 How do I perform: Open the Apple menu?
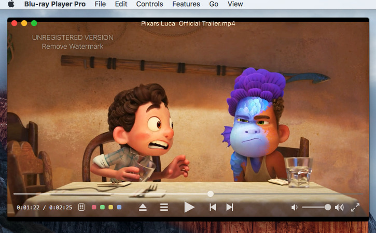point(11,4)
